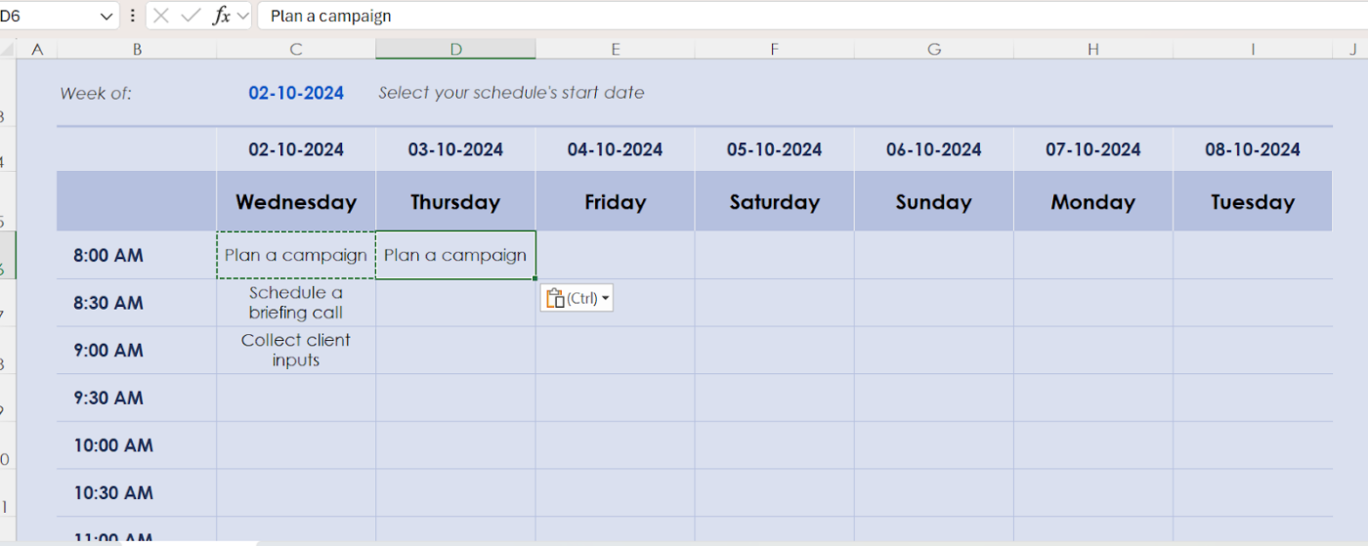Select the 'Schedule a briefing call' cell
Image resolution: width=1368 pixels, height=546 pixels.
296,303
